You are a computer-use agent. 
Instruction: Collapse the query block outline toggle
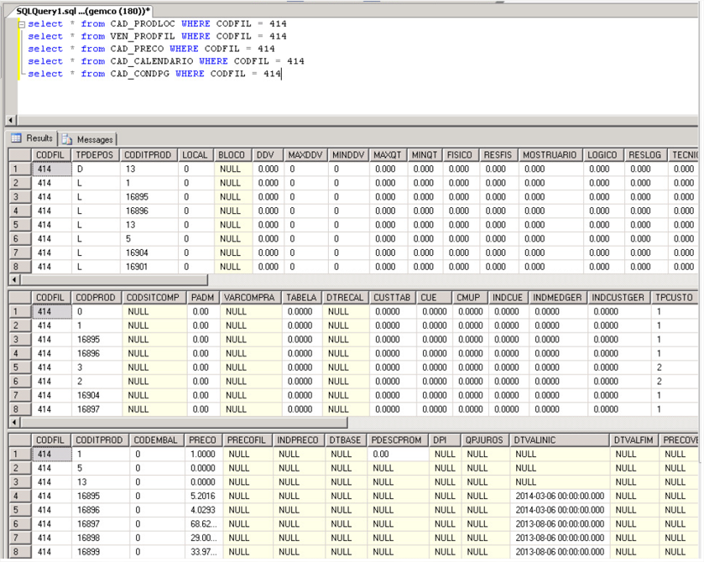click(x=21, y=24)
